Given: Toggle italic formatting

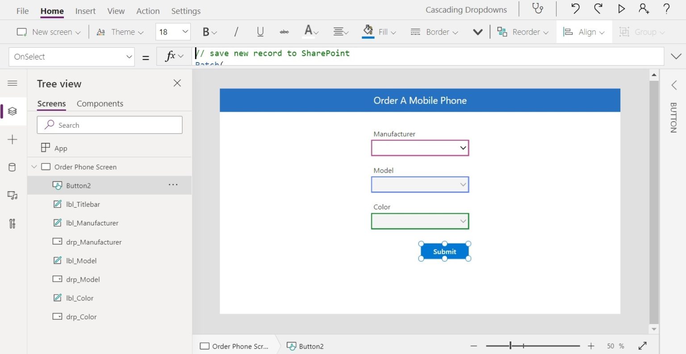Looking at the screenshot, I should coord(236,32).
